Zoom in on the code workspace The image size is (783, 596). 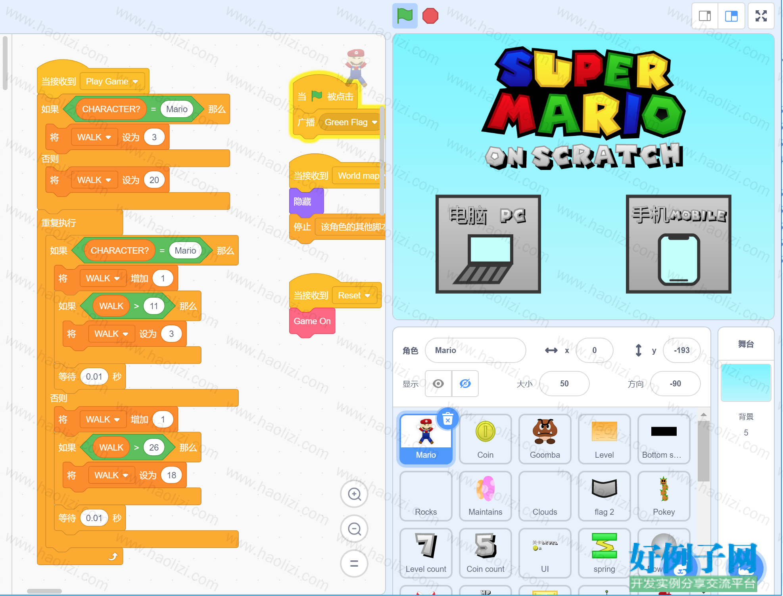pos(354,494)
